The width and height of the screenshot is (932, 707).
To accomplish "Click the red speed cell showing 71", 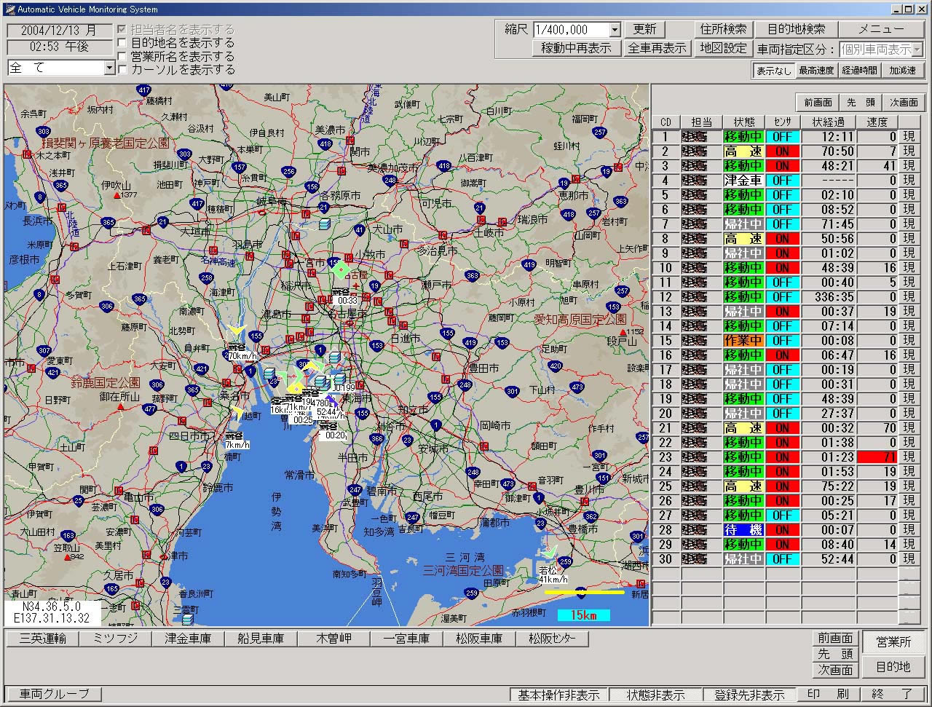I will (877, 457).
